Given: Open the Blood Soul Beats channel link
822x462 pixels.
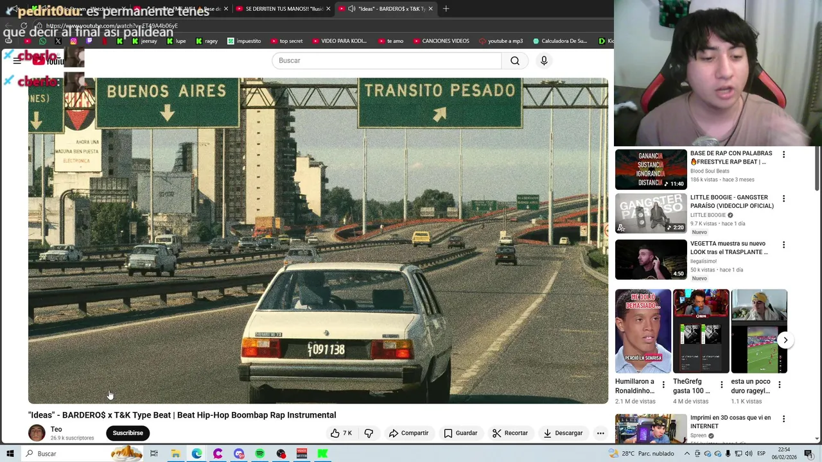Looking at the screenshot, I should (x=710, y=171).
